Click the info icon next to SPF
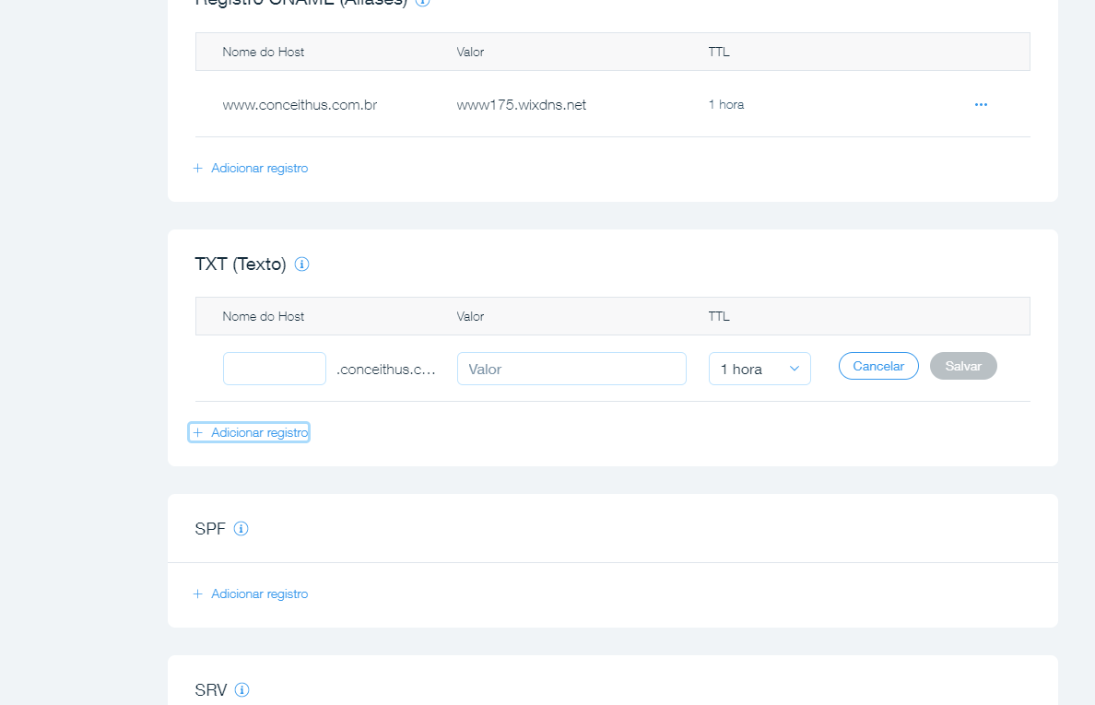Screen dimensions: 1095x705 coord(241,529)
